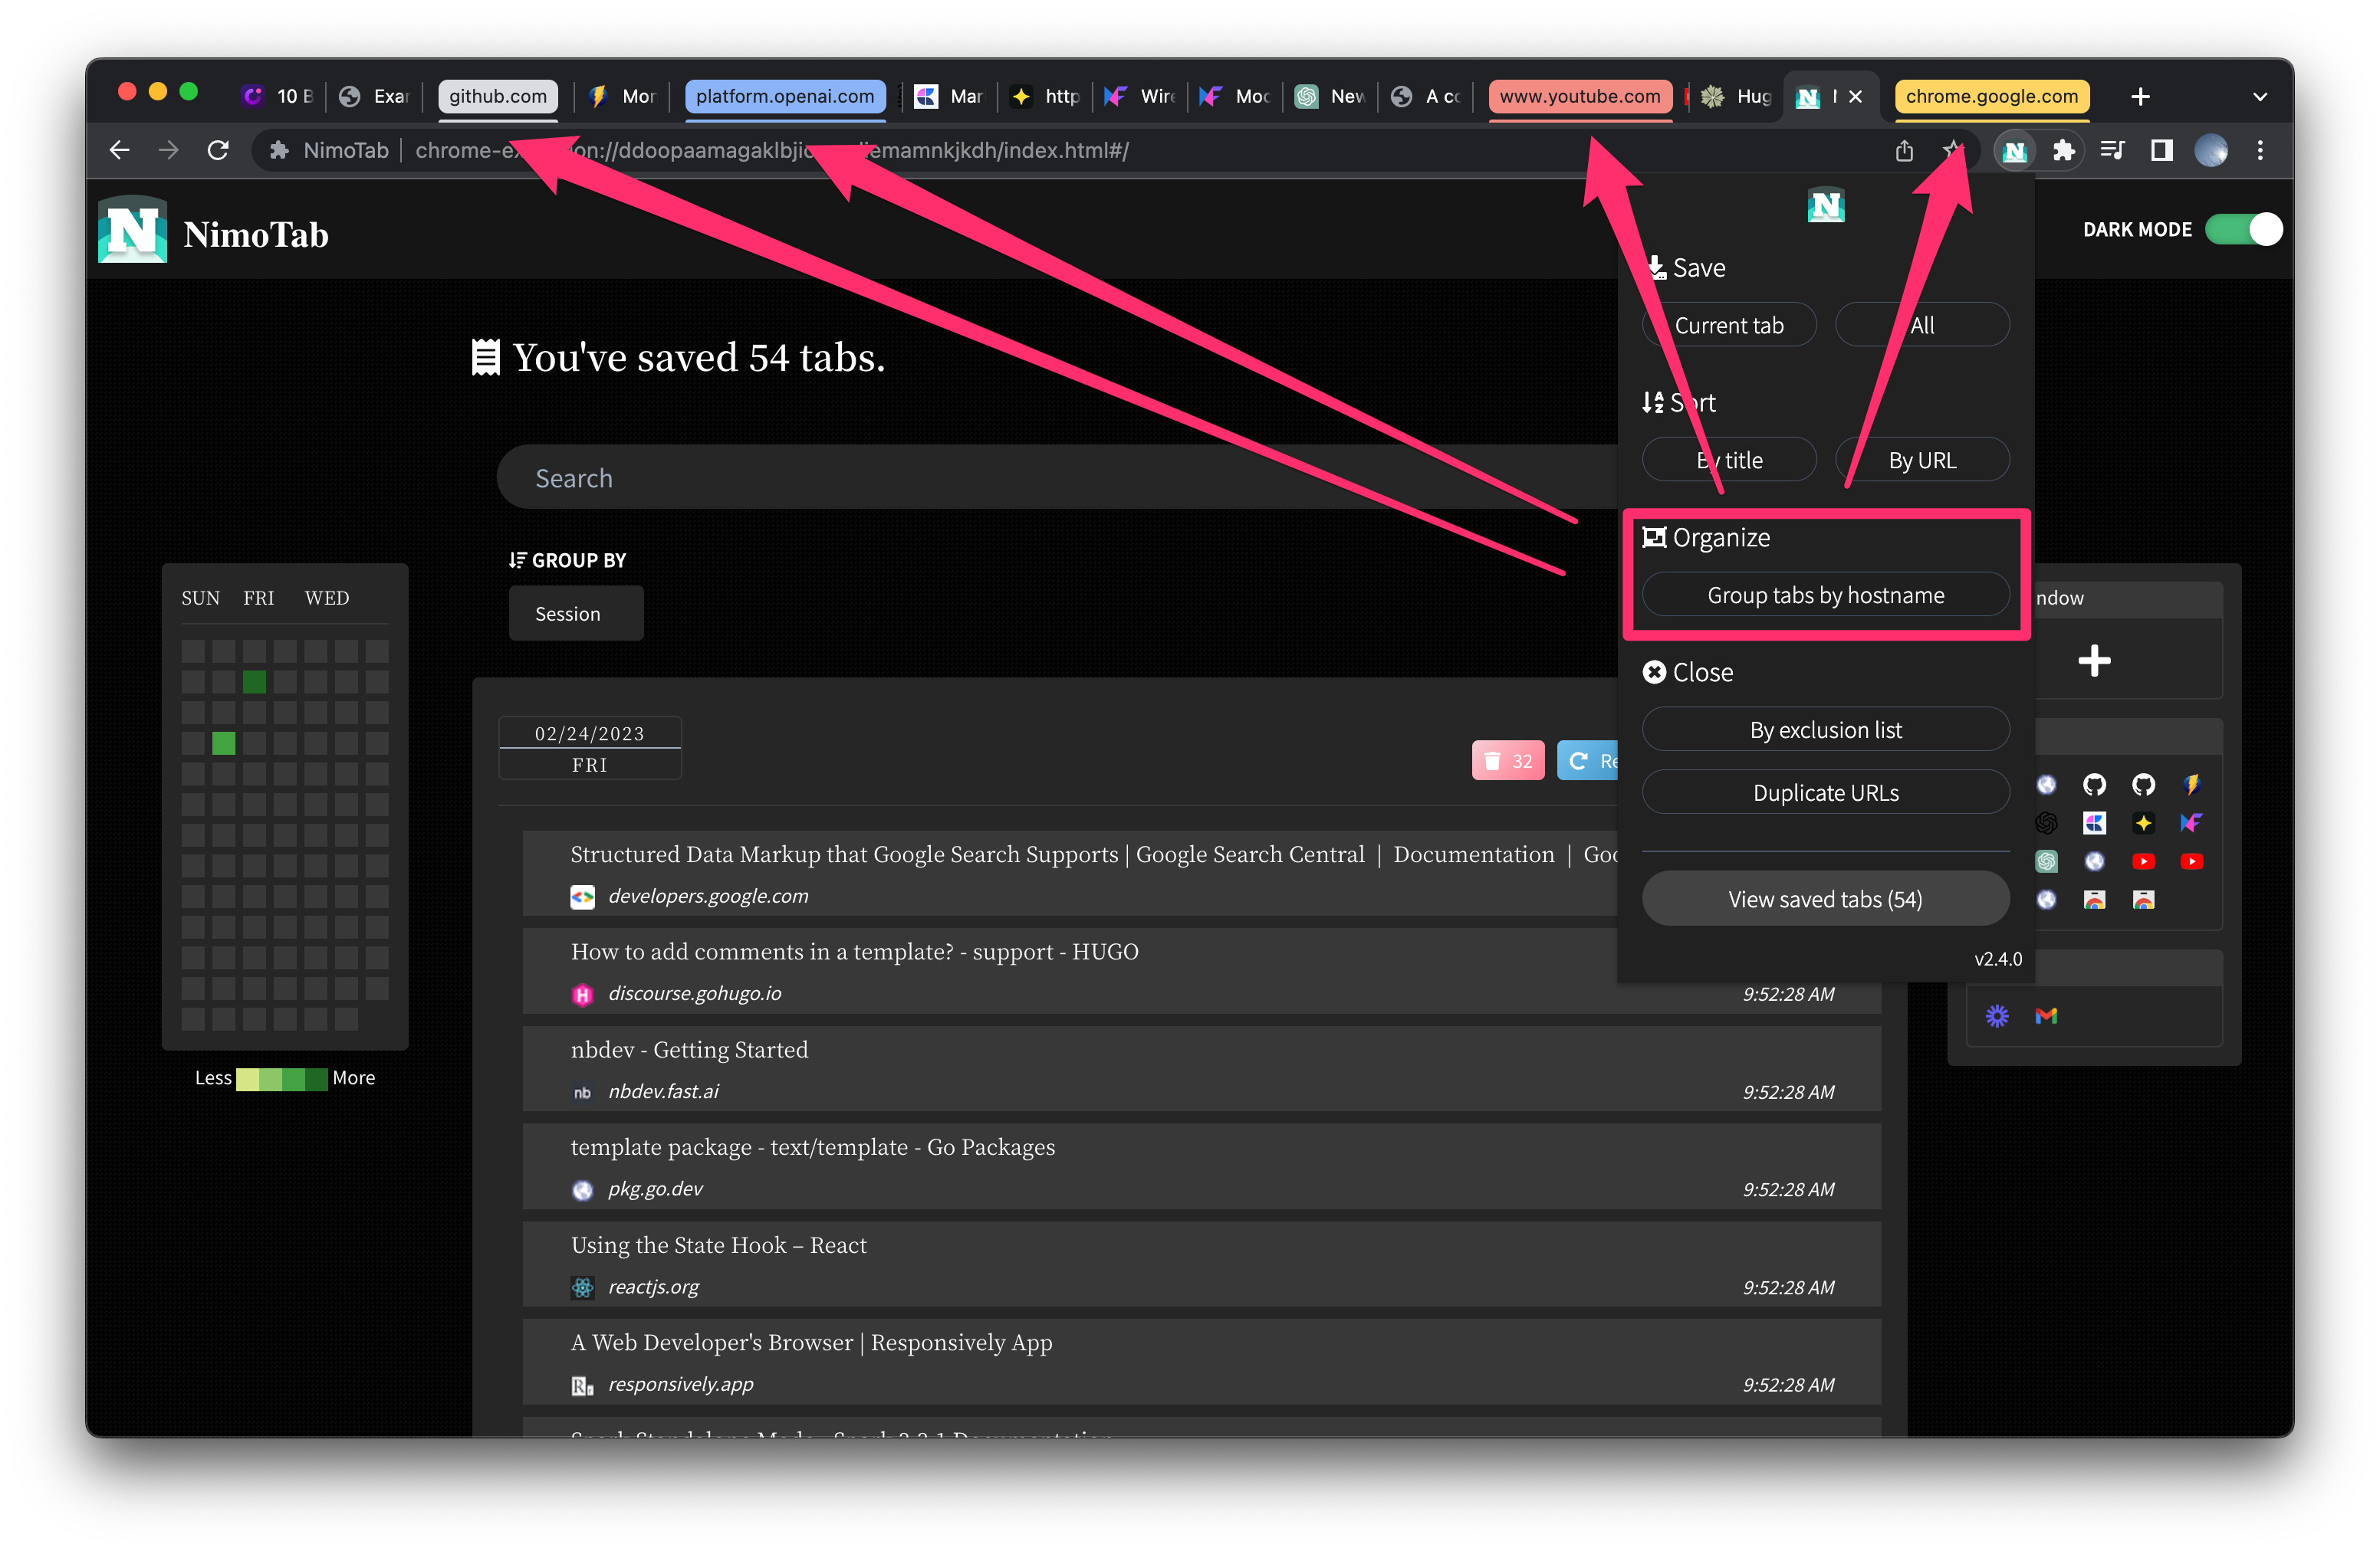The height and width of the screenshot is (1551, 2380).
Task: Click the Gmail favicon in bottom window card
Action: 2046,1016
